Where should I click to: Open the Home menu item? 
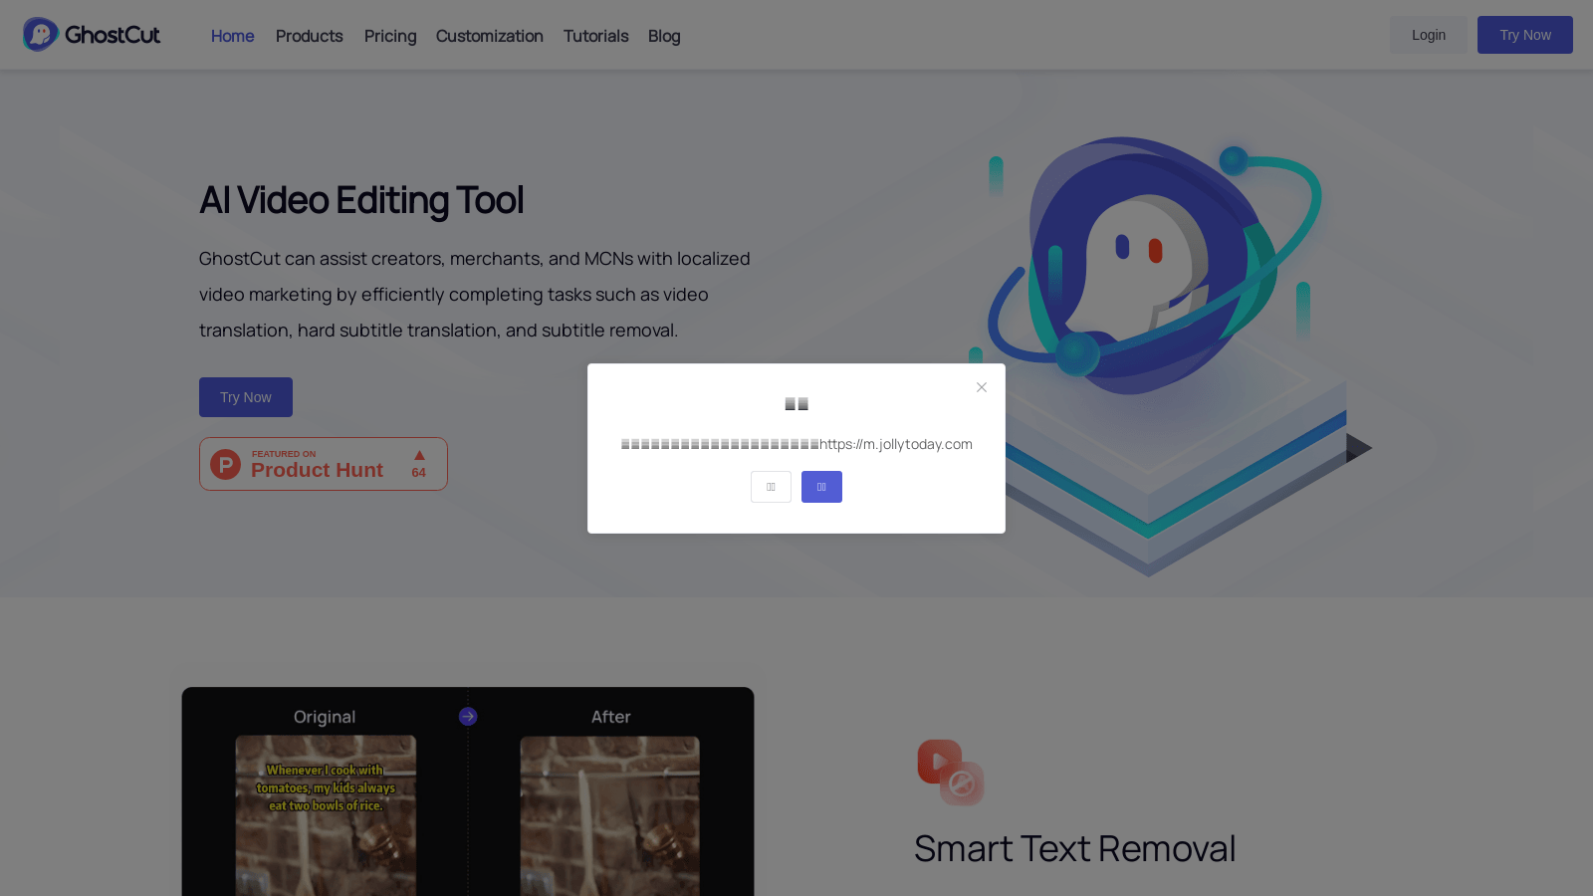232,36
